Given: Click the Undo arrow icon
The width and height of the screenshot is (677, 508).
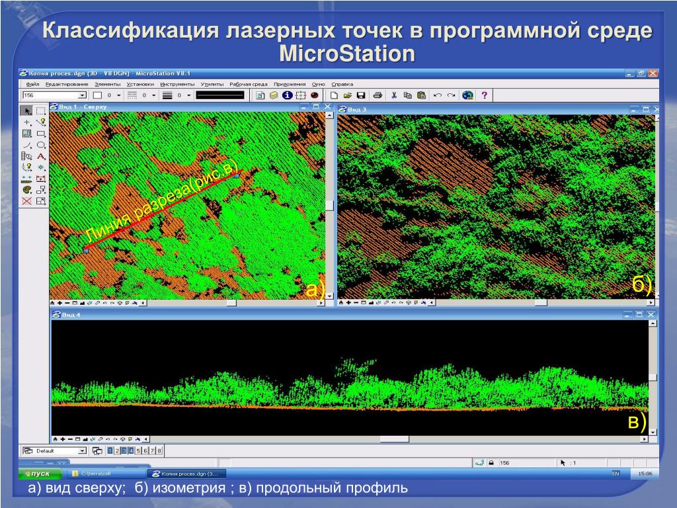Looking at the screenshot, I should [x=438, y=95].
